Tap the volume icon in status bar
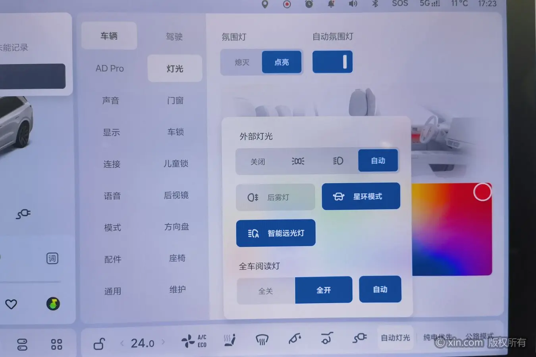This screenshot has width=536, height=357. [x=353, y=4]
